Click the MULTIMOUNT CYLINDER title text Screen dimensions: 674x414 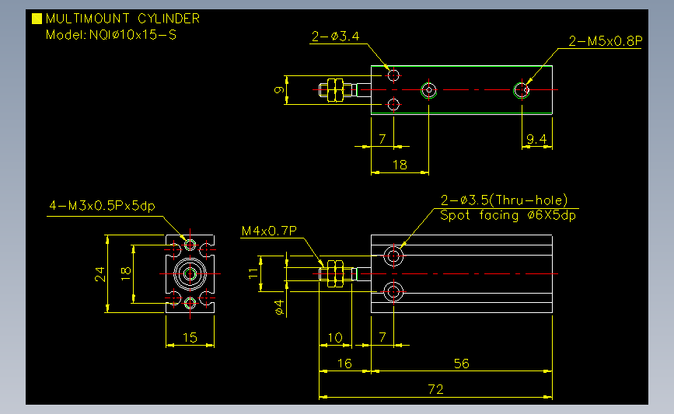pyautogui.click(x=123, y=19)
